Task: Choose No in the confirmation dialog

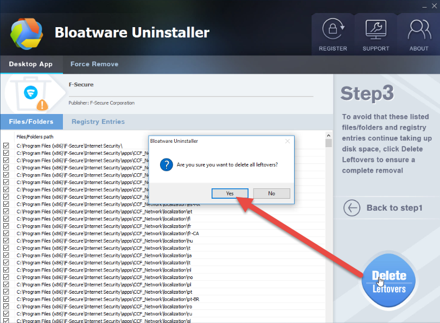Action: tap(271, 193)
